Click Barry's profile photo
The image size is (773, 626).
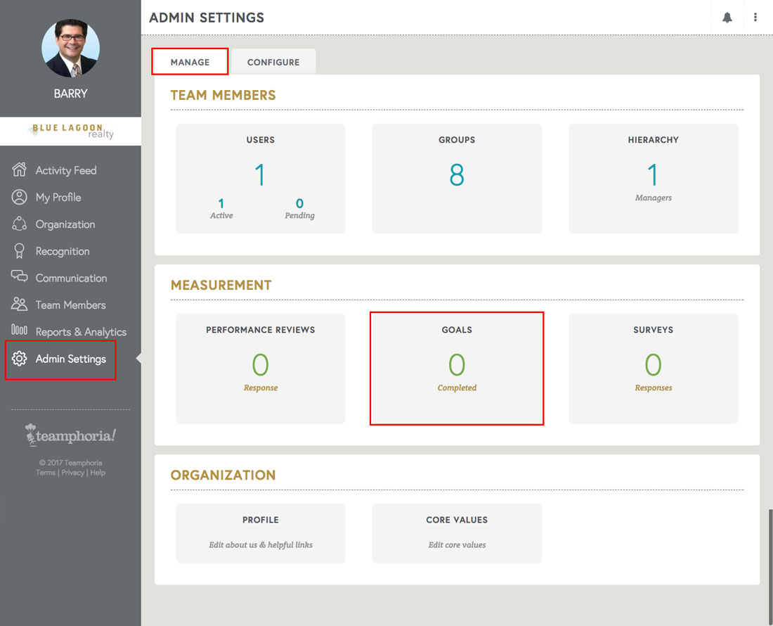coord(70,48)
